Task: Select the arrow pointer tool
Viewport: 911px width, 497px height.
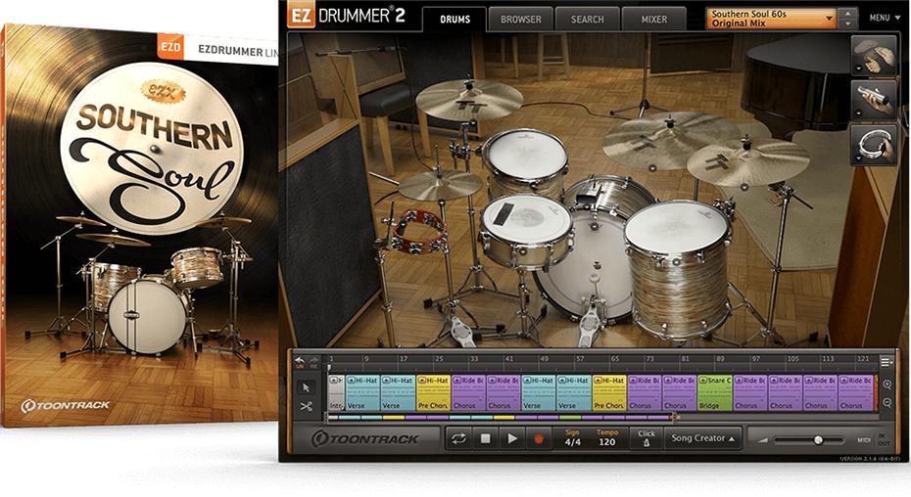Action: pyautogui.click(x=306, y=386)
